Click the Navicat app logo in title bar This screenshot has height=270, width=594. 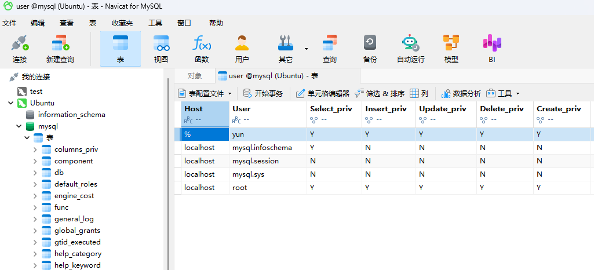coord(8,6)
